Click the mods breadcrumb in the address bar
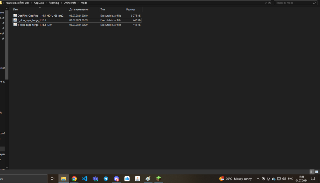Screen dimensions: 320x183 click(84, 3)
